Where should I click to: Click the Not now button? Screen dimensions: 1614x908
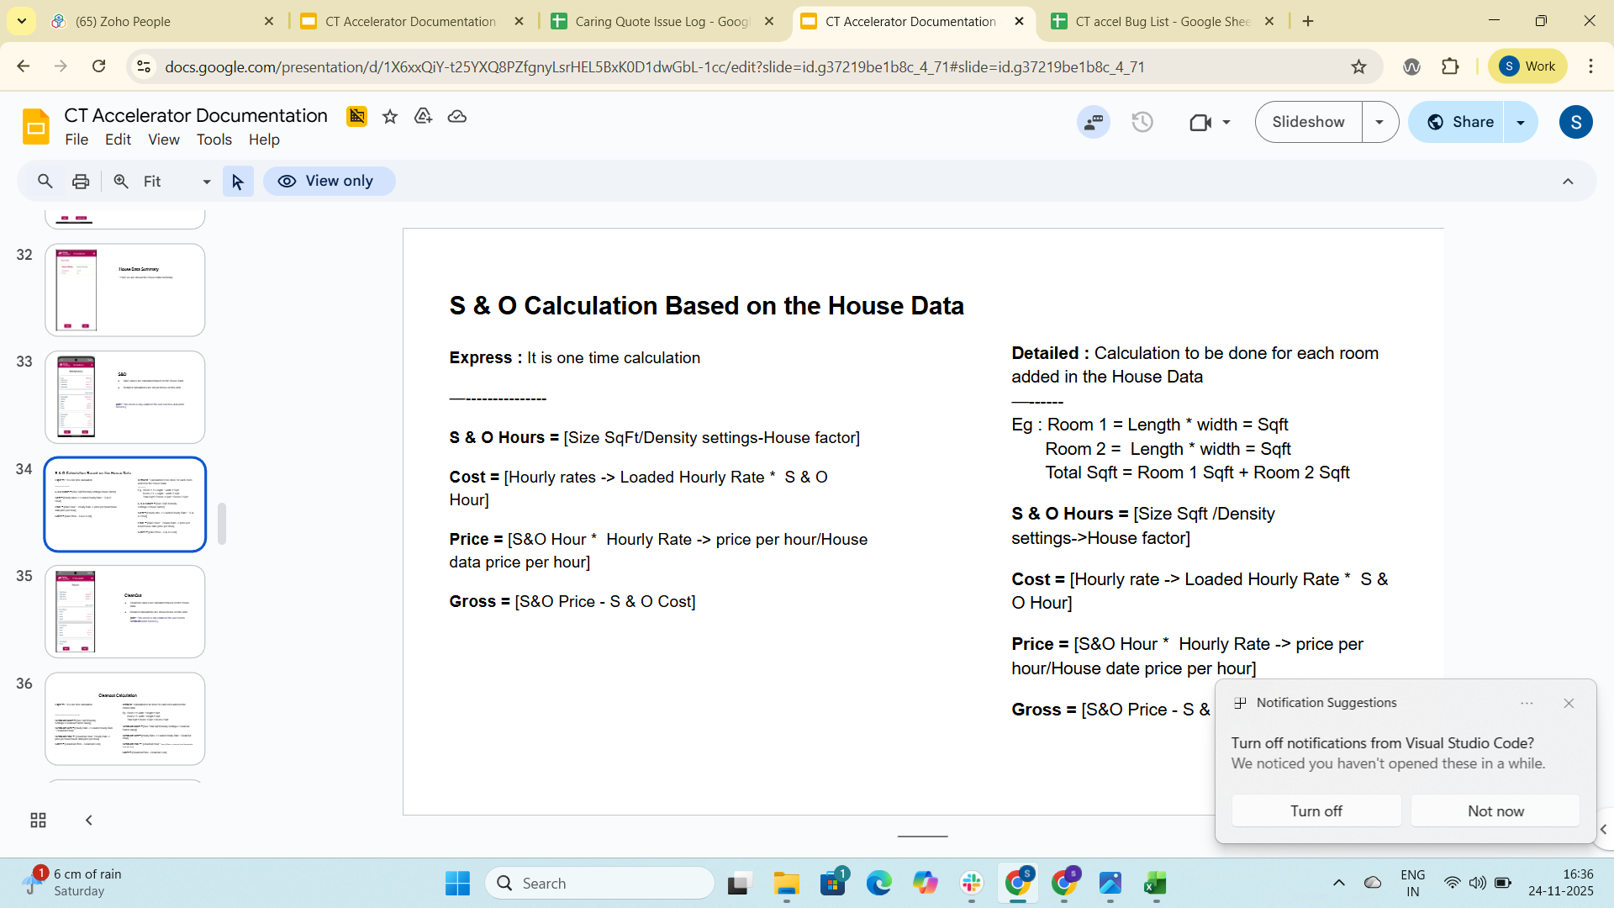[x=1495, y=811]
